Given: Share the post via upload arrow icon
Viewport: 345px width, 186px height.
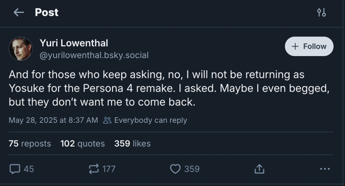Looking at the screenshot, I should click(259, 169).
